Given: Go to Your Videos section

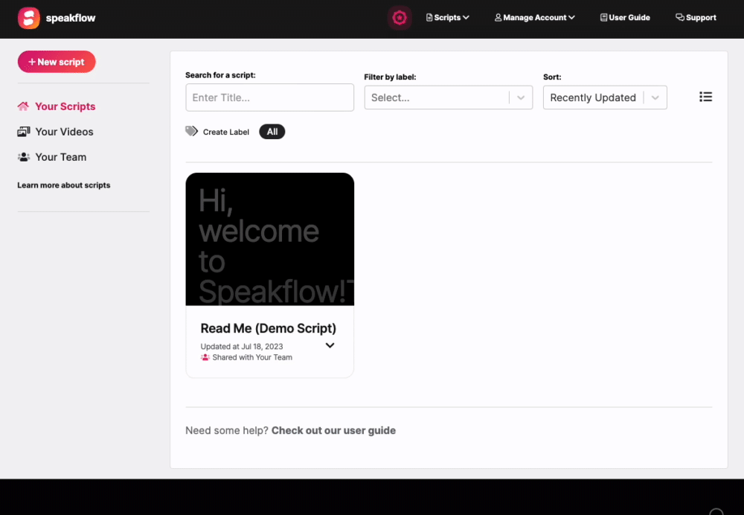Looking at the screenshot, I should [x=56, y=132].
